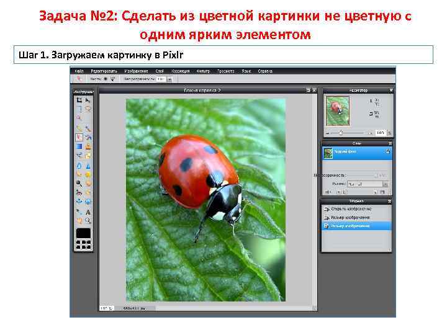
Task: Open the brush preset picker dropdown
Action: 112,79
